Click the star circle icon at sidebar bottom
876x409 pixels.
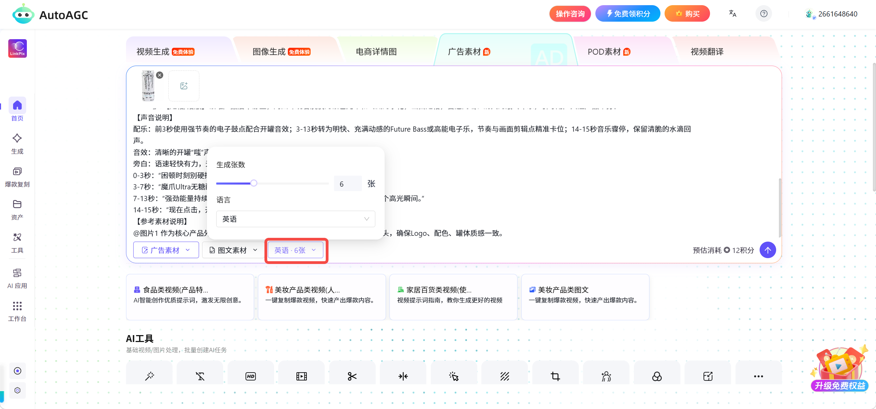point(18,371)
